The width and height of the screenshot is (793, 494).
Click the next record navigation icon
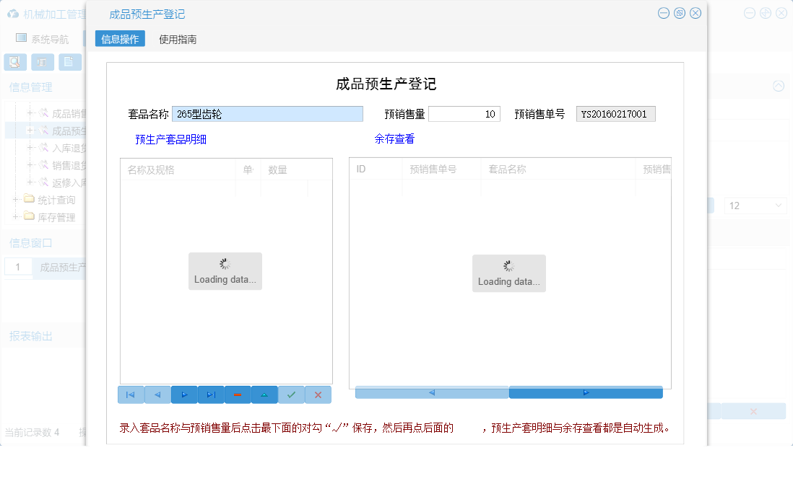[184, 394]
